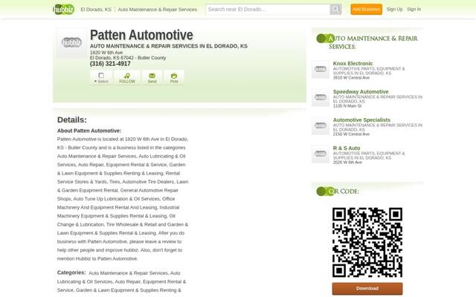Click the Hubbiz logo in header
The width and height of the screenshot is (476, 297).
pos(63,10)
